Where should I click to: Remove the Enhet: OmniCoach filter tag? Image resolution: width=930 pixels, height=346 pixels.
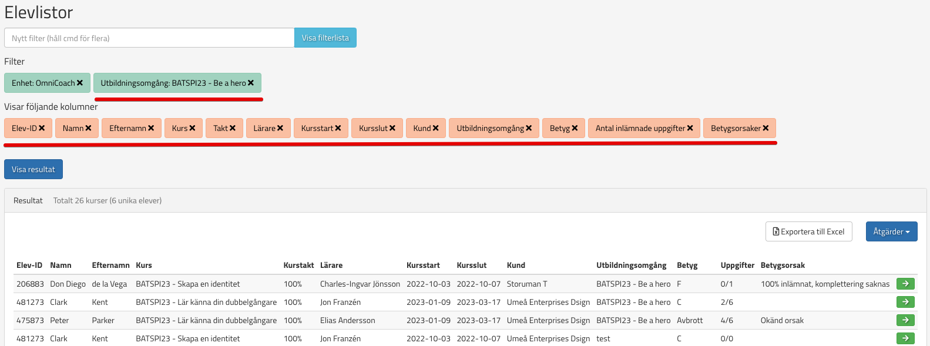pyautogui.click(x=80, y=83)
